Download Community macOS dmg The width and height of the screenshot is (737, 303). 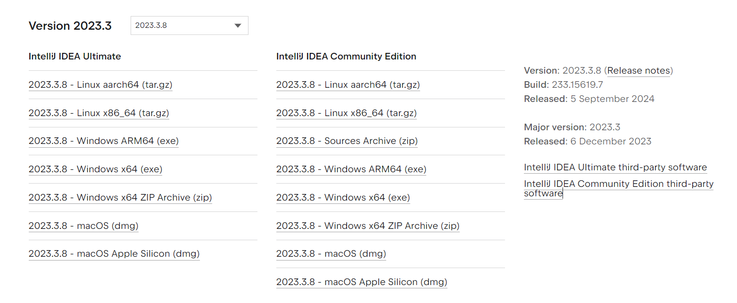331,254
